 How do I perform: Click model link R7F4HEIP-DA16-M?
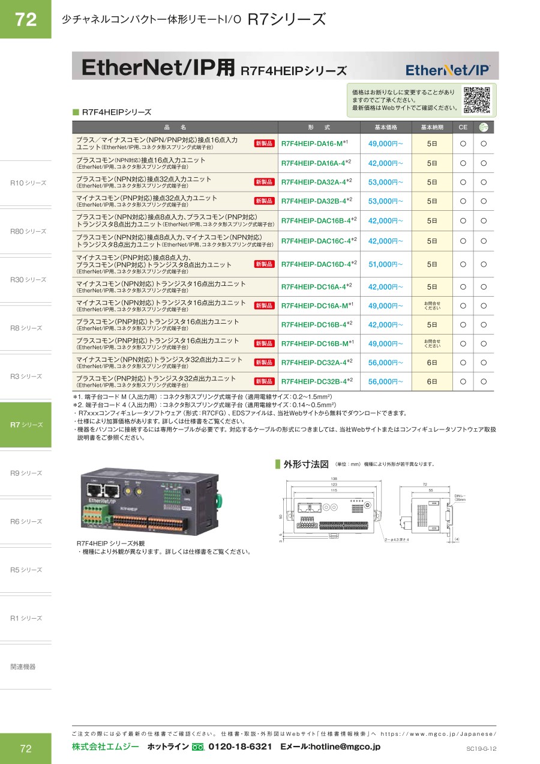(314, 144)
